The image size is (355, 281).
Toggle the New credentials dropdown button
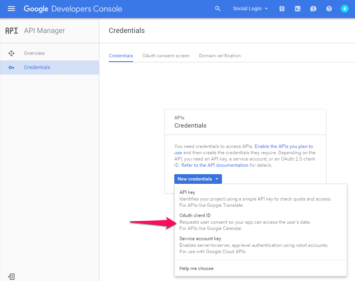198,179
